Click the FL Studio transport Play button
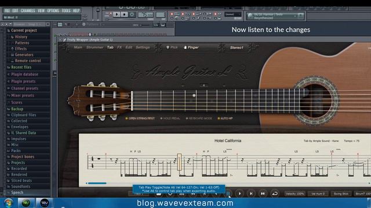Screen dimensions: 371x208 (117, 14)
